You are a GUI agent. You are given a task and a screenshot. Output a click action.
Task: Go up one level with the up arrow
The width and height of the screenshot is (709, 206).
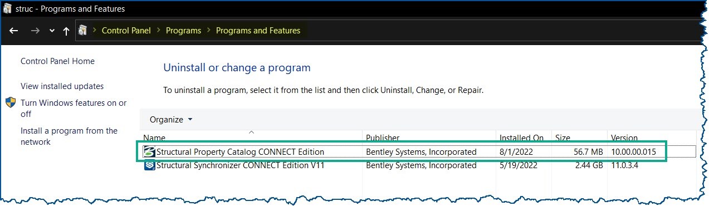coord(66,31)
